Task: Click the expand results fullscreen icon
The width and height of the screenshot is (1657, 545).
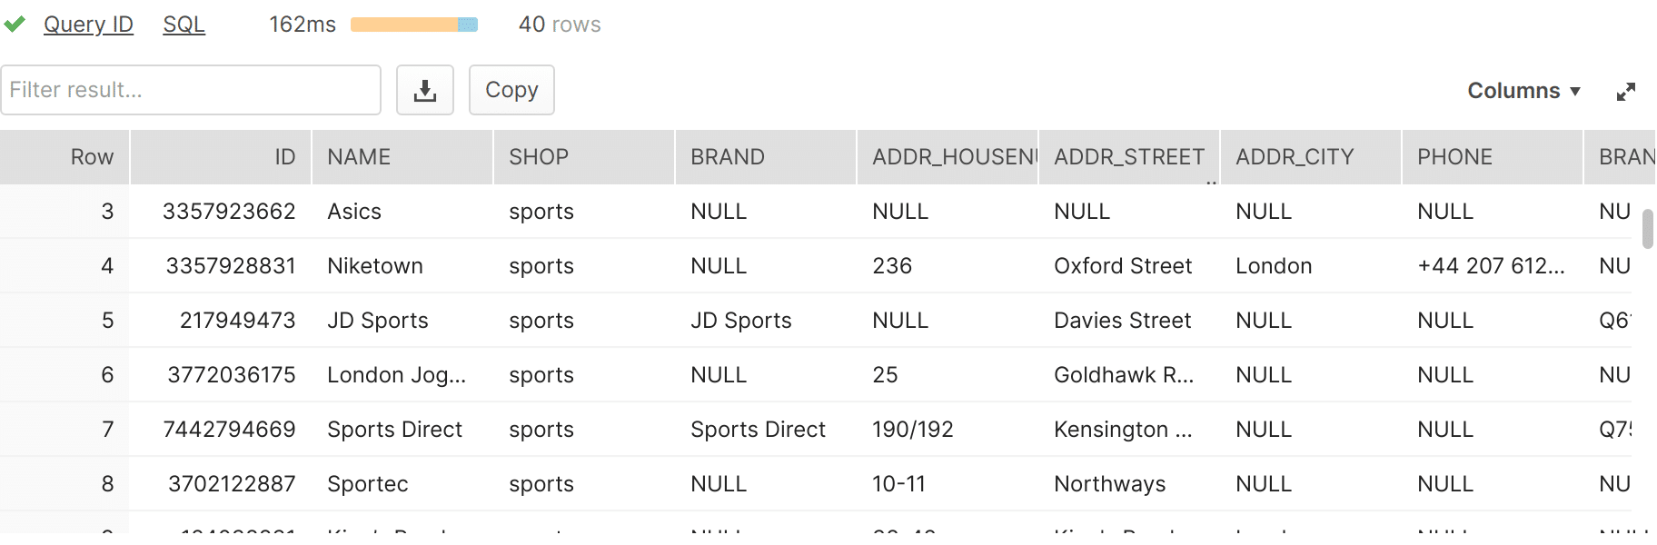Action: 1625,91
